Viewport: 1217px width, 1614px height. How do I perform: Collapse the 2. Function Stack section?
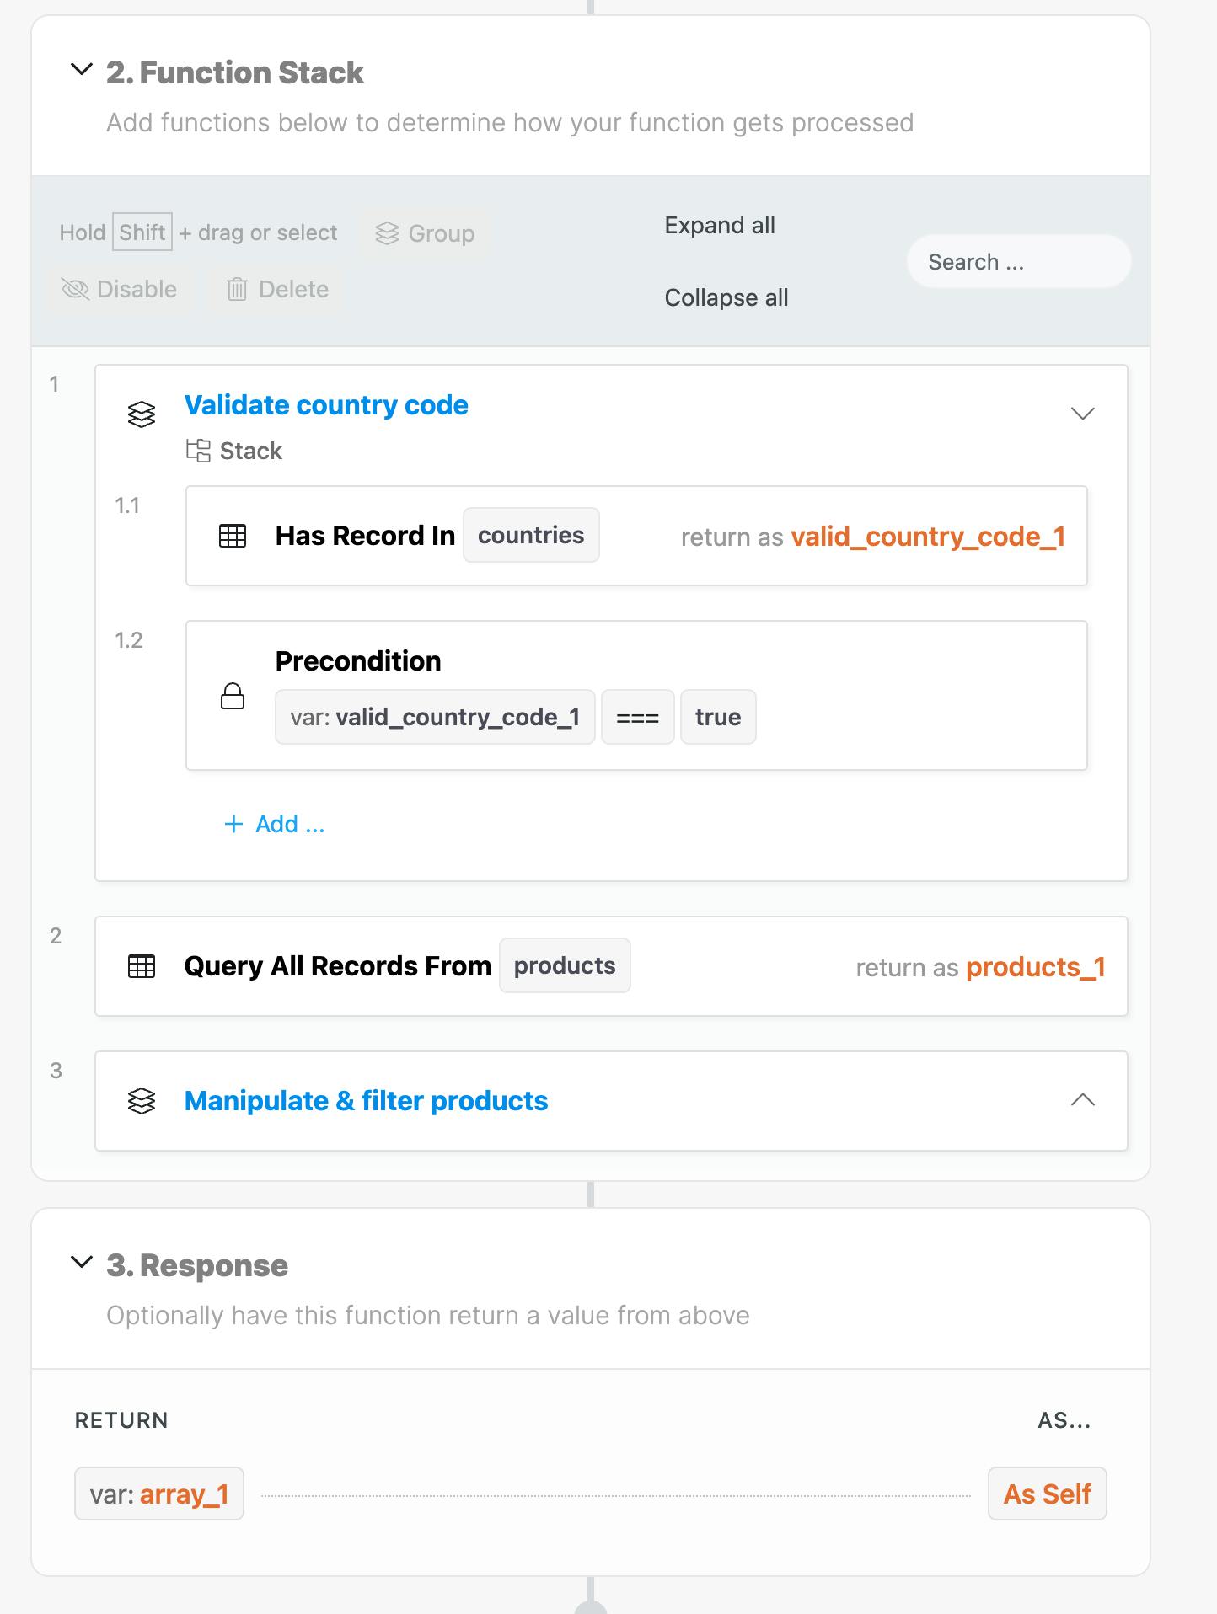pyautogui.click(x=82, y=70)
